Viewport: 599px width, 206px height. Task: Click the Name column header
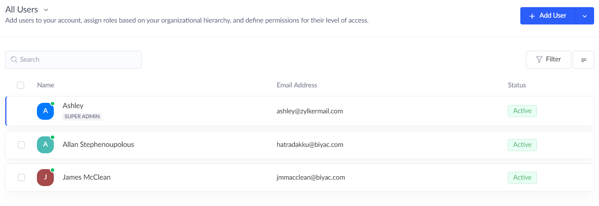(46, 85)
